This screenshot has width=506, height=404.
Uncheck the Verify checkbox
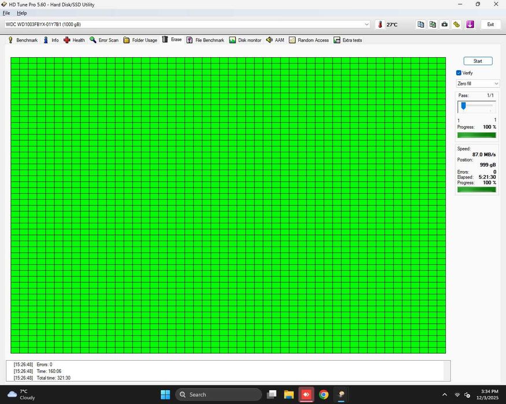tap(459, 73)
